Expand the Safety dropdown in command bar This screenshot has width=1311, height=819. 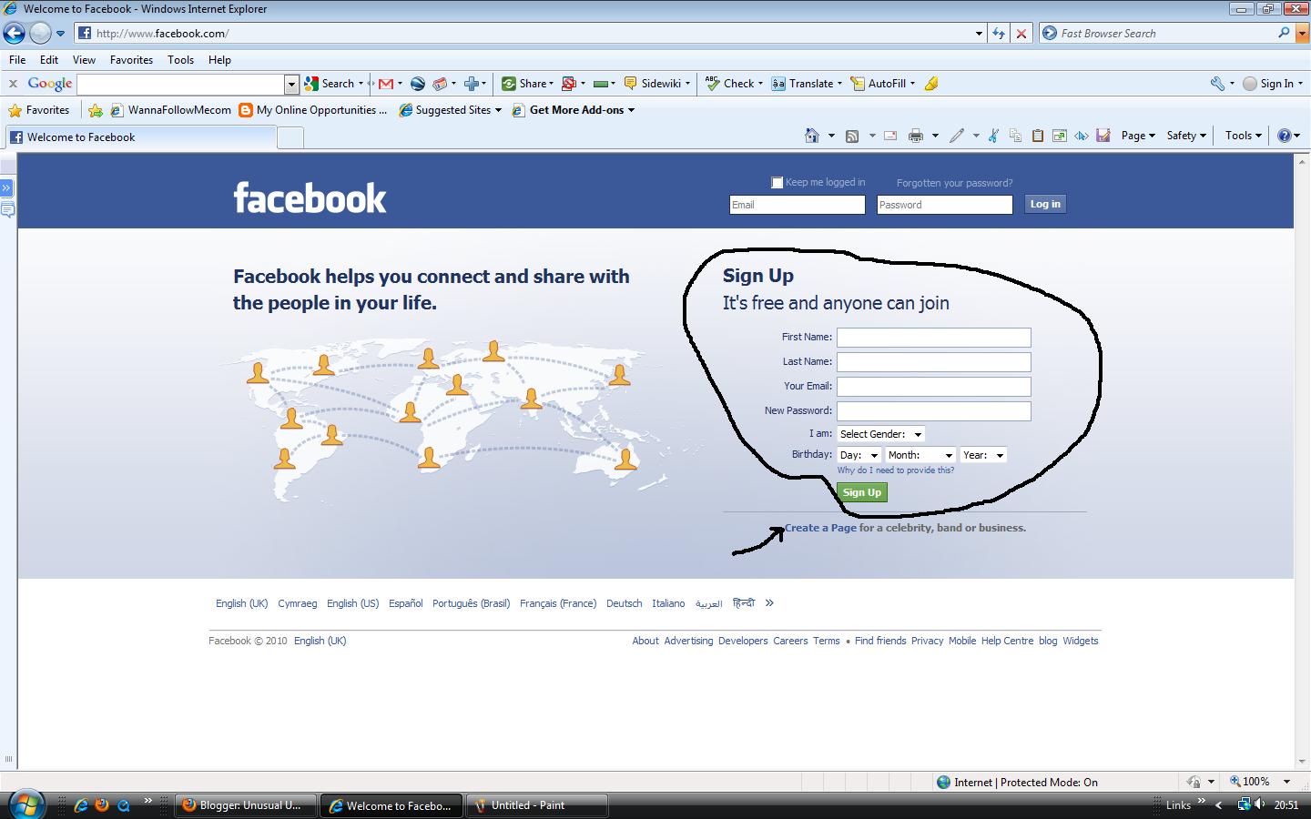(1186, 136)
